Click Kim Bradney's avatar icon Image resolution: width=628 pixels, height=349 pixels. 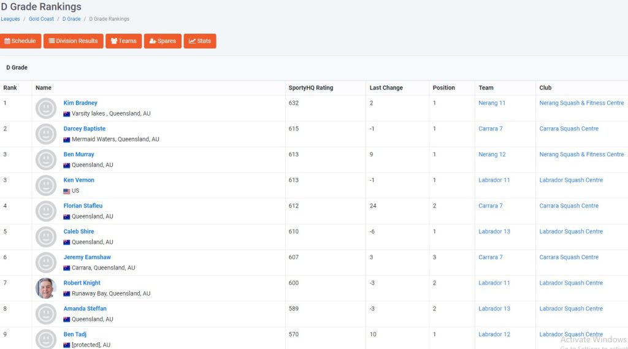(x=46, y=108)
